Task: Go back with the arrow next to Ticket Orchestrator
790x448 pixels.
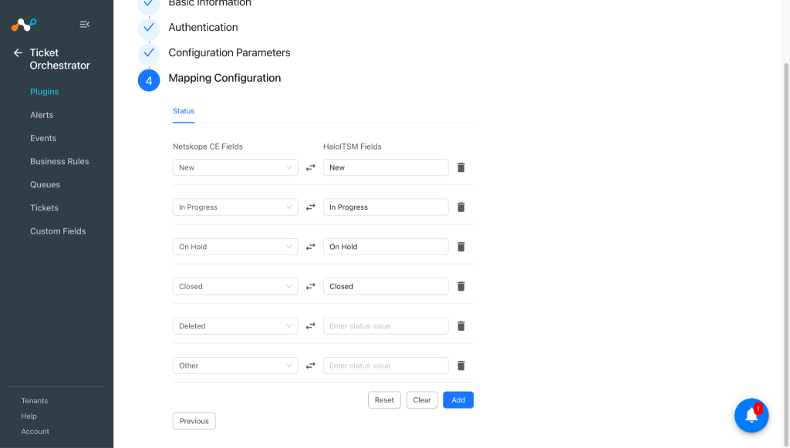Action: coord(19,53)
